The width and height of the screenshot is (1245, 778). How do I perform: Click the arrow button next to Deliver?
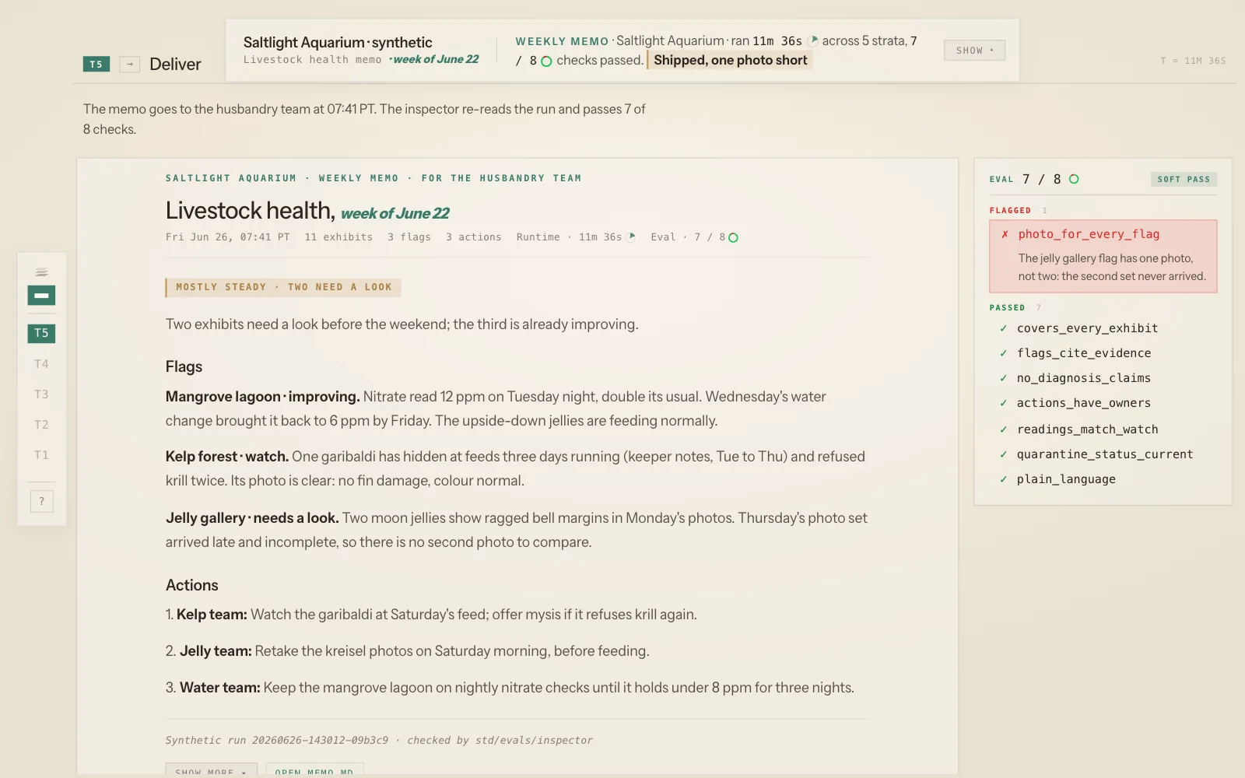point(130,64)
